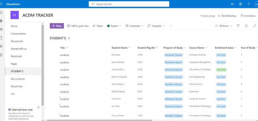Click the Teams icon beside Add real-time chat
Screen dimensions: 258x121
point(10,110)
